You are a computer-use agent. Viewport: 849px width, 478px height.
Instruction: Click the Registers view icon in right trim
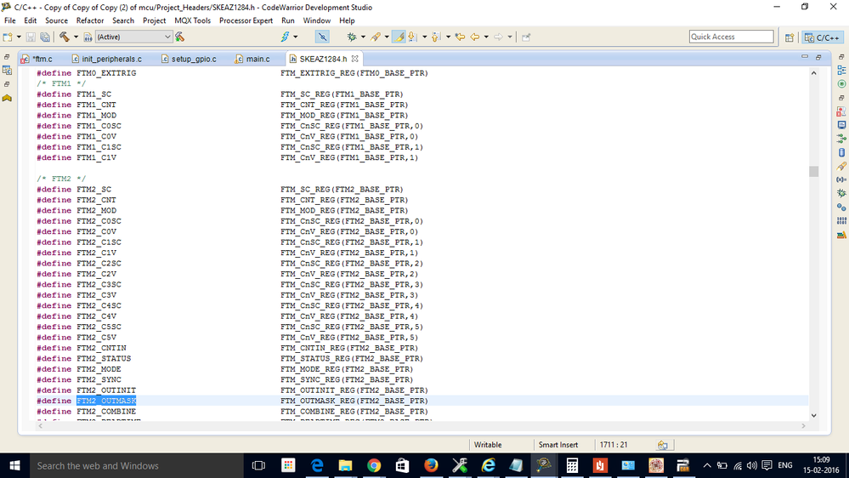tap(841, 220)
